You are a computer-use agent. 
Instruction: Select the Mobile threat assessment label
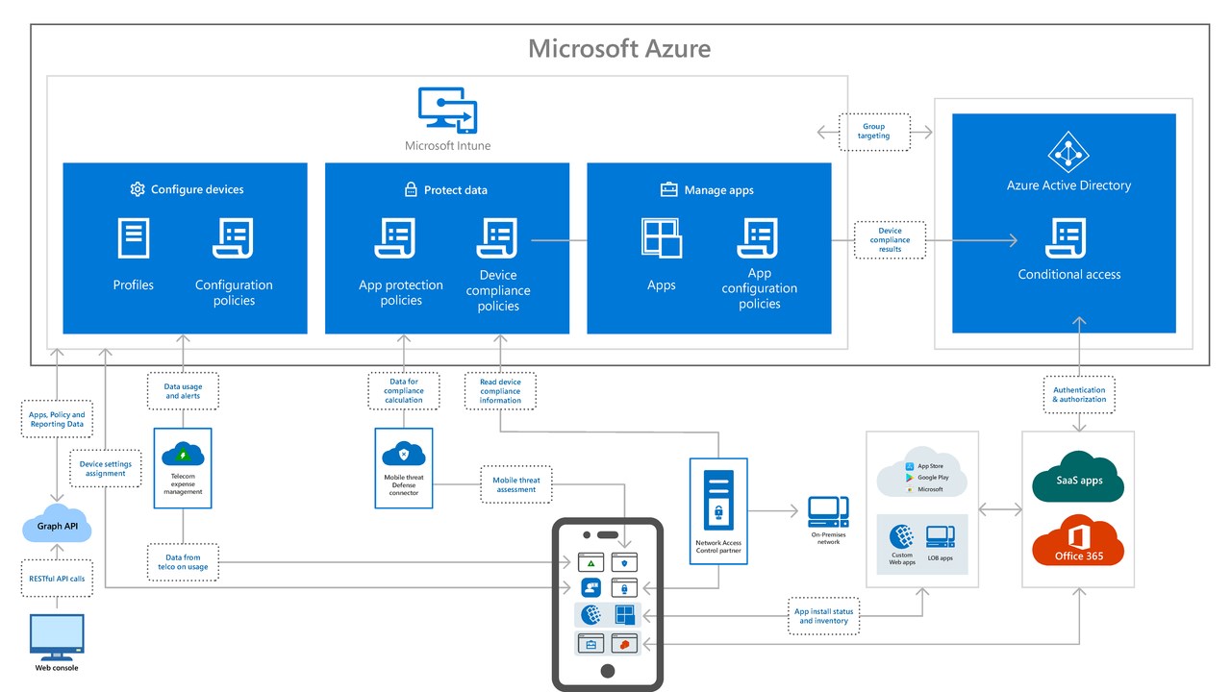pos(516,484)
